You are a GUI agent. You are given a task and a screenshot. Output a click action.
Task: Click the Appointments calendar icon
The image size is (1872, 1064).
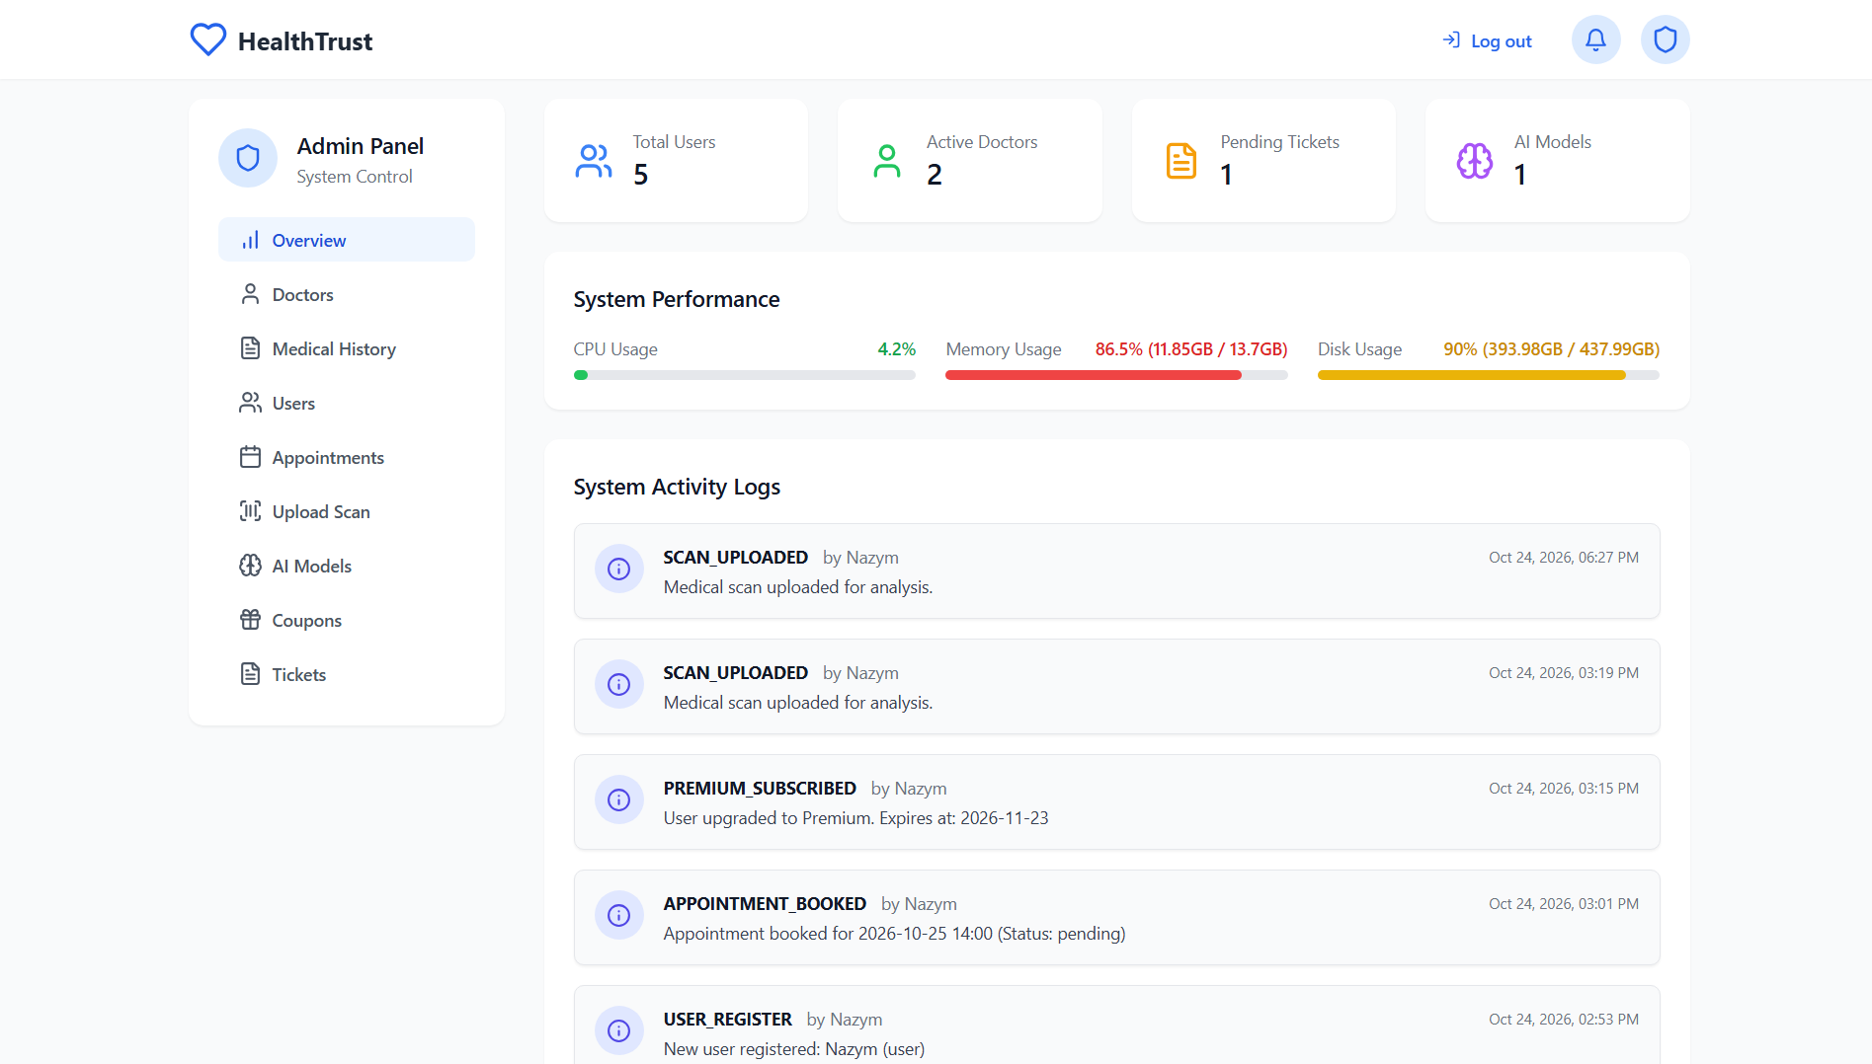point(251,457)
